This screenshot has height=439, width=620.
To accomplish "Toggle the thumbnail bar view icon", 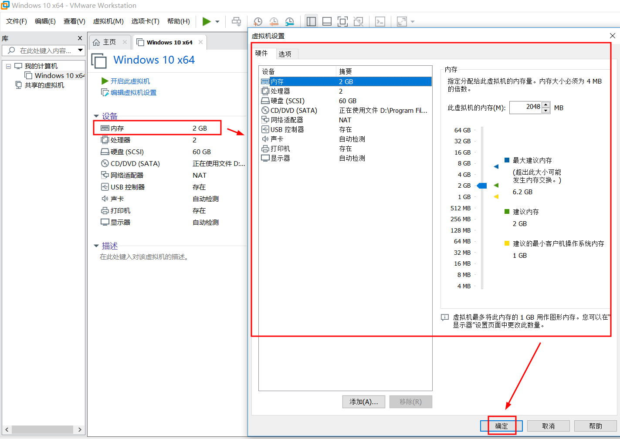I will [327, 21].
